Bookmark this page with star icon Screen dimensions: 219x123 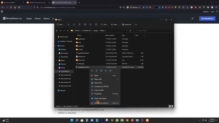click(x=124, y=7)
